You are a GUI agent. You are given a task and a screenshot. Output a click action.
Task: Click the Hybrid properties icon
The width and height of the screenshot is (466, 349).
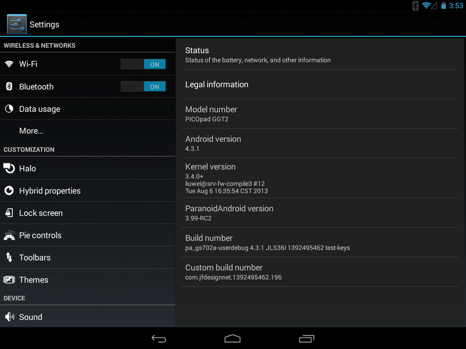(x=9, y=190)
